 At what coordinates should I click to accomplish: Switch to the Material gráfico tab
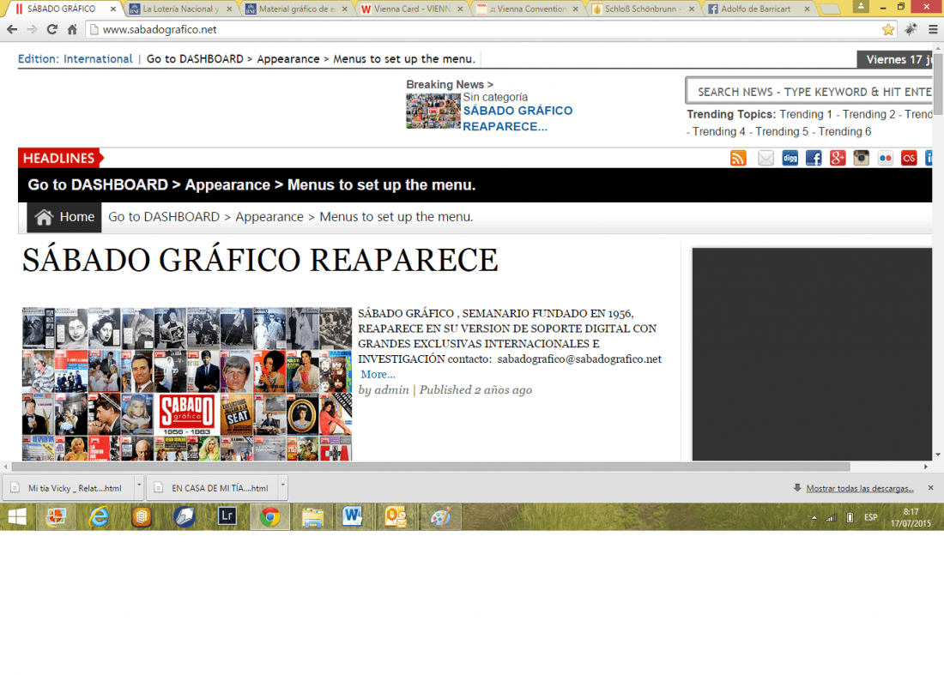click(x=296, y=9)
